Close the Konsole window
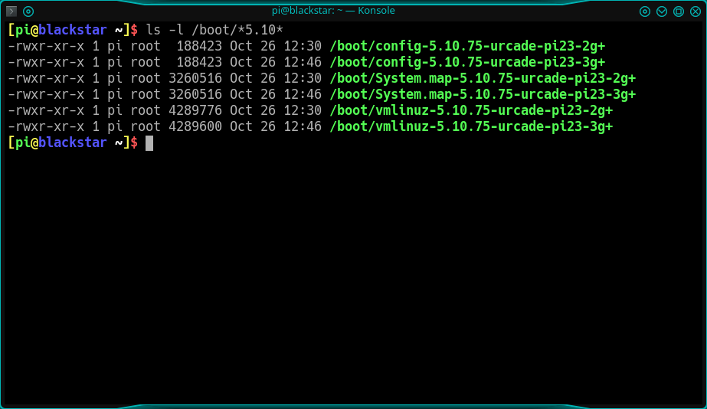 [695, 11]
